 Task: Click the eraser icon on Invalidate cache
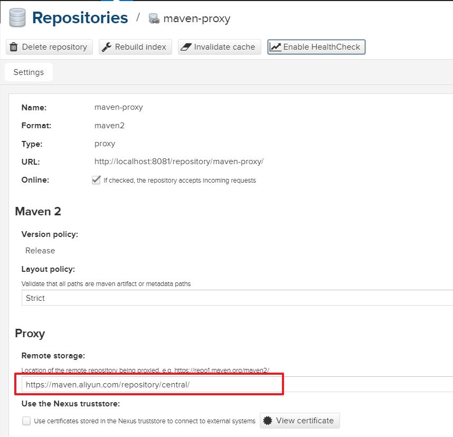pos(186,47)
